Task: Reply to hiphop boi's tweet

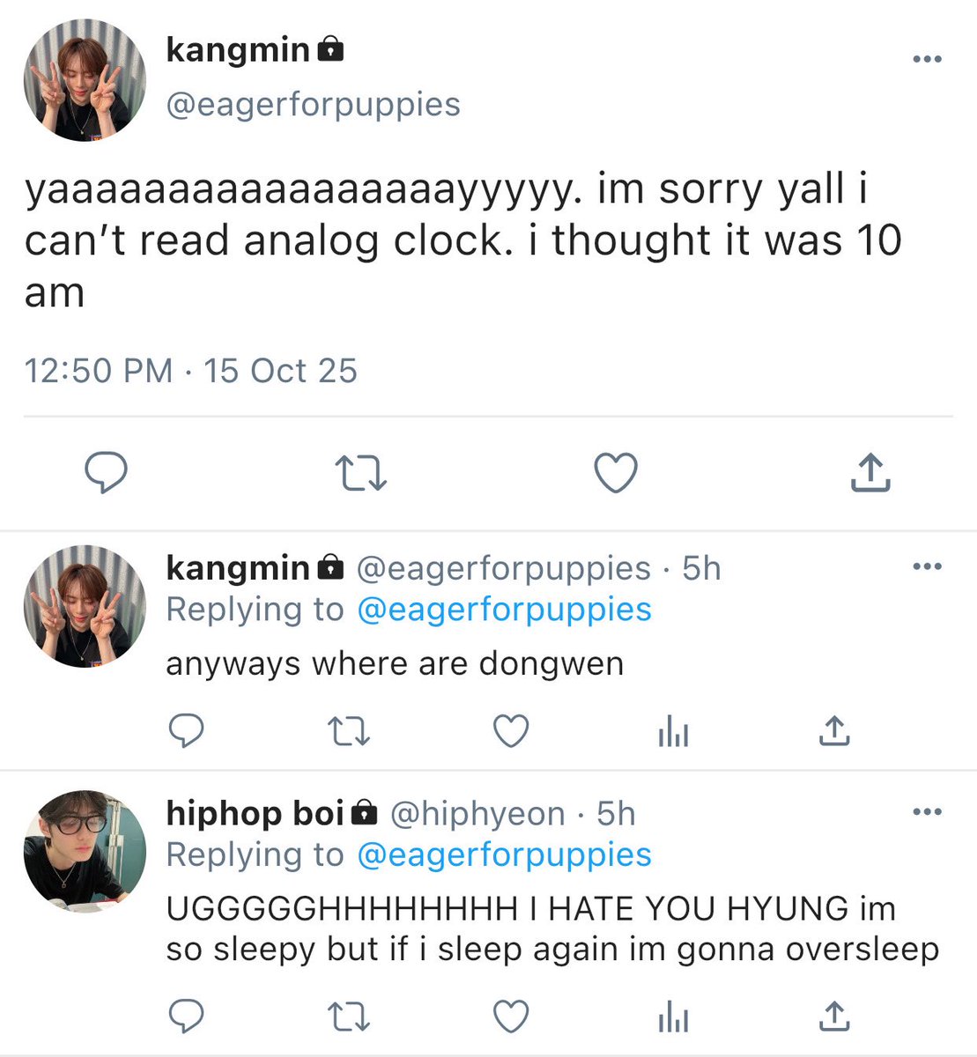Action: (186, 1016)
